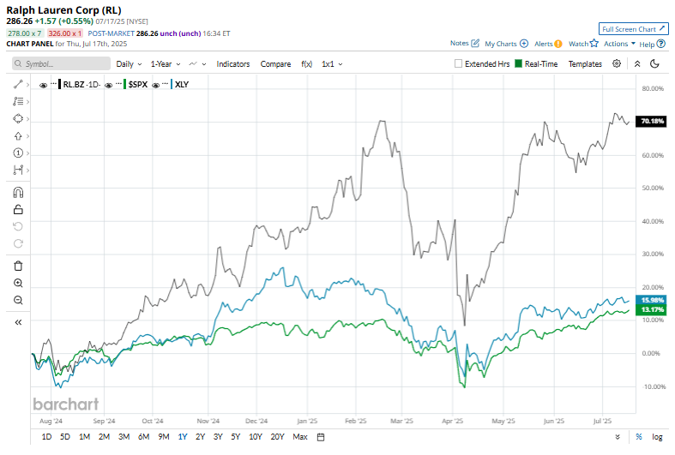Open the numbered marker tool

tap(18, 153)
